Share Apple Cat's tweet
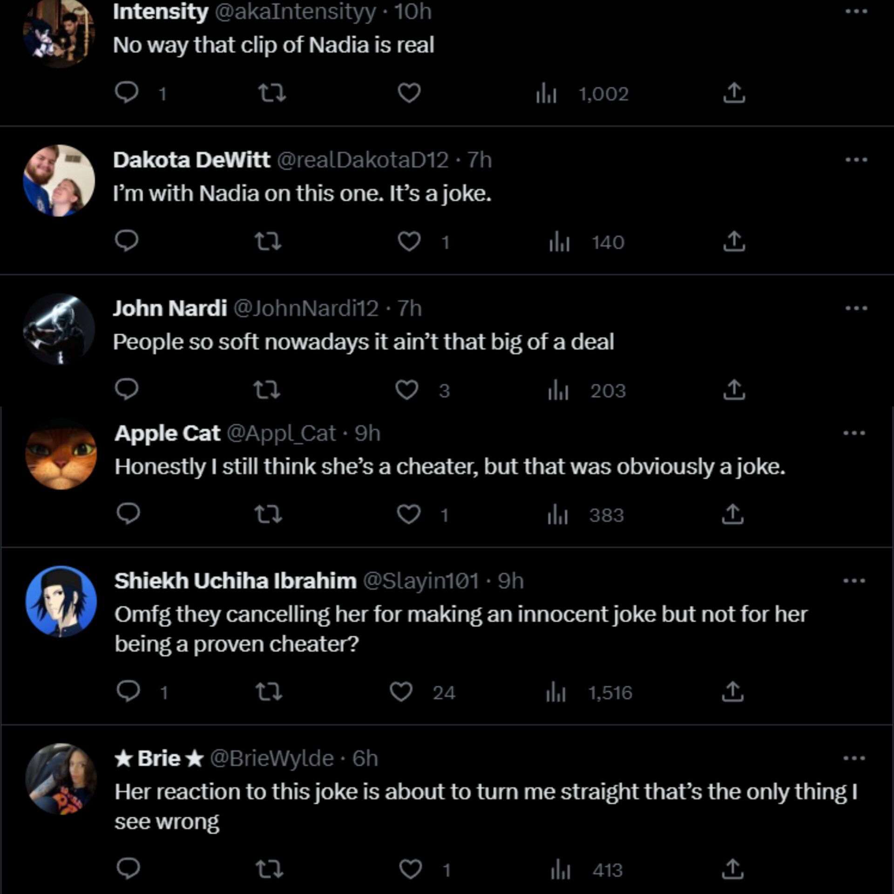 733,514
